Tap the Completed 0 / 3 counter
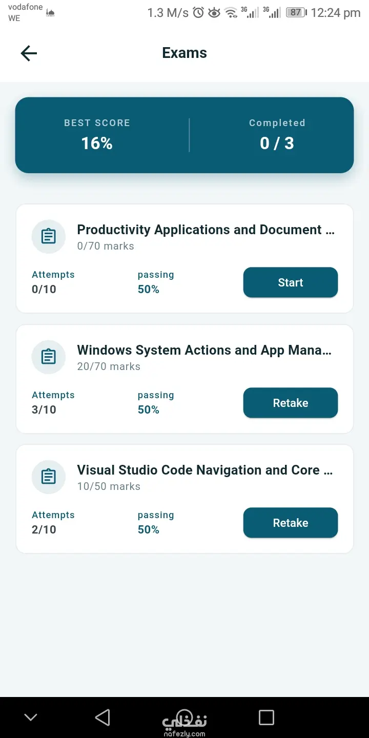This screenshot has width=369, height=738. point(277,135)
